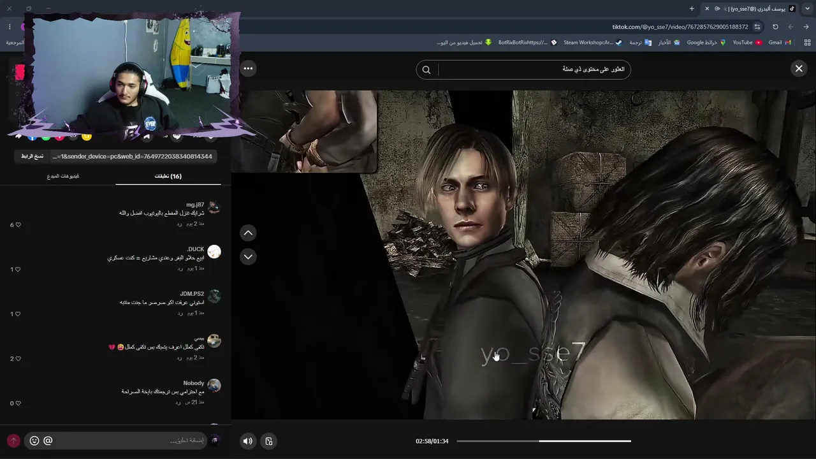Open the apps grid in bookmarks bar
This screenshot has width=816, height=459.
tap(808, 43)
